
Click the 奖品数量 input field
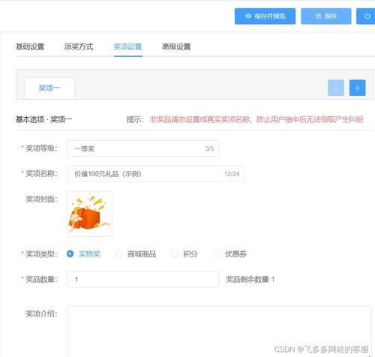143,279
